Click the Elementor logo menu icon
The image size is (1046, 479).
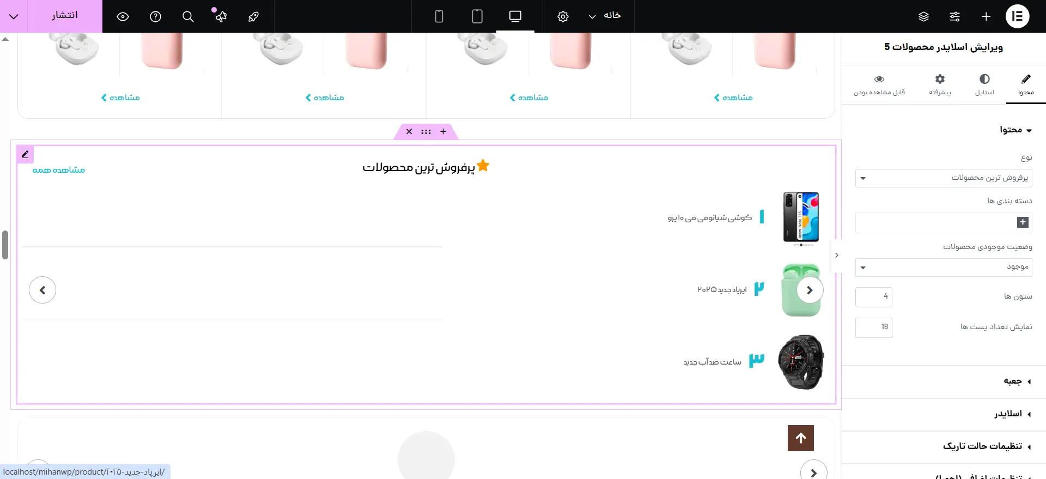[x=1017, y=16]
